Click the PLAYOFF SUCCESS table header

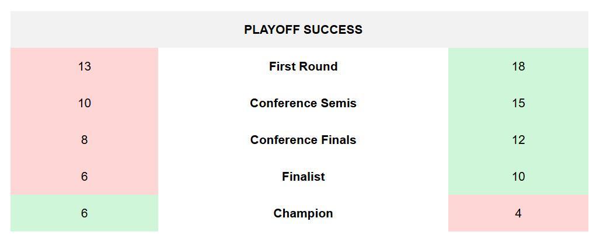303,30
